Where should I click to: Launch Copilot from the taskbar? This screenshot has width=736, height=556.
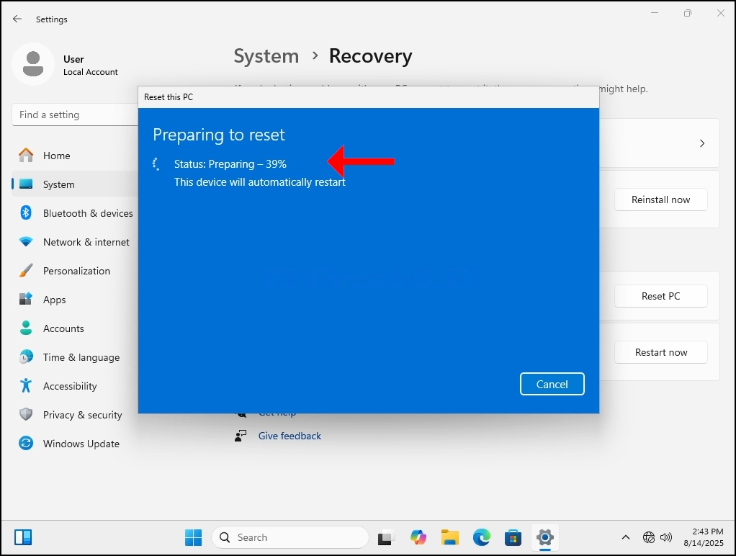pos(418,538)
